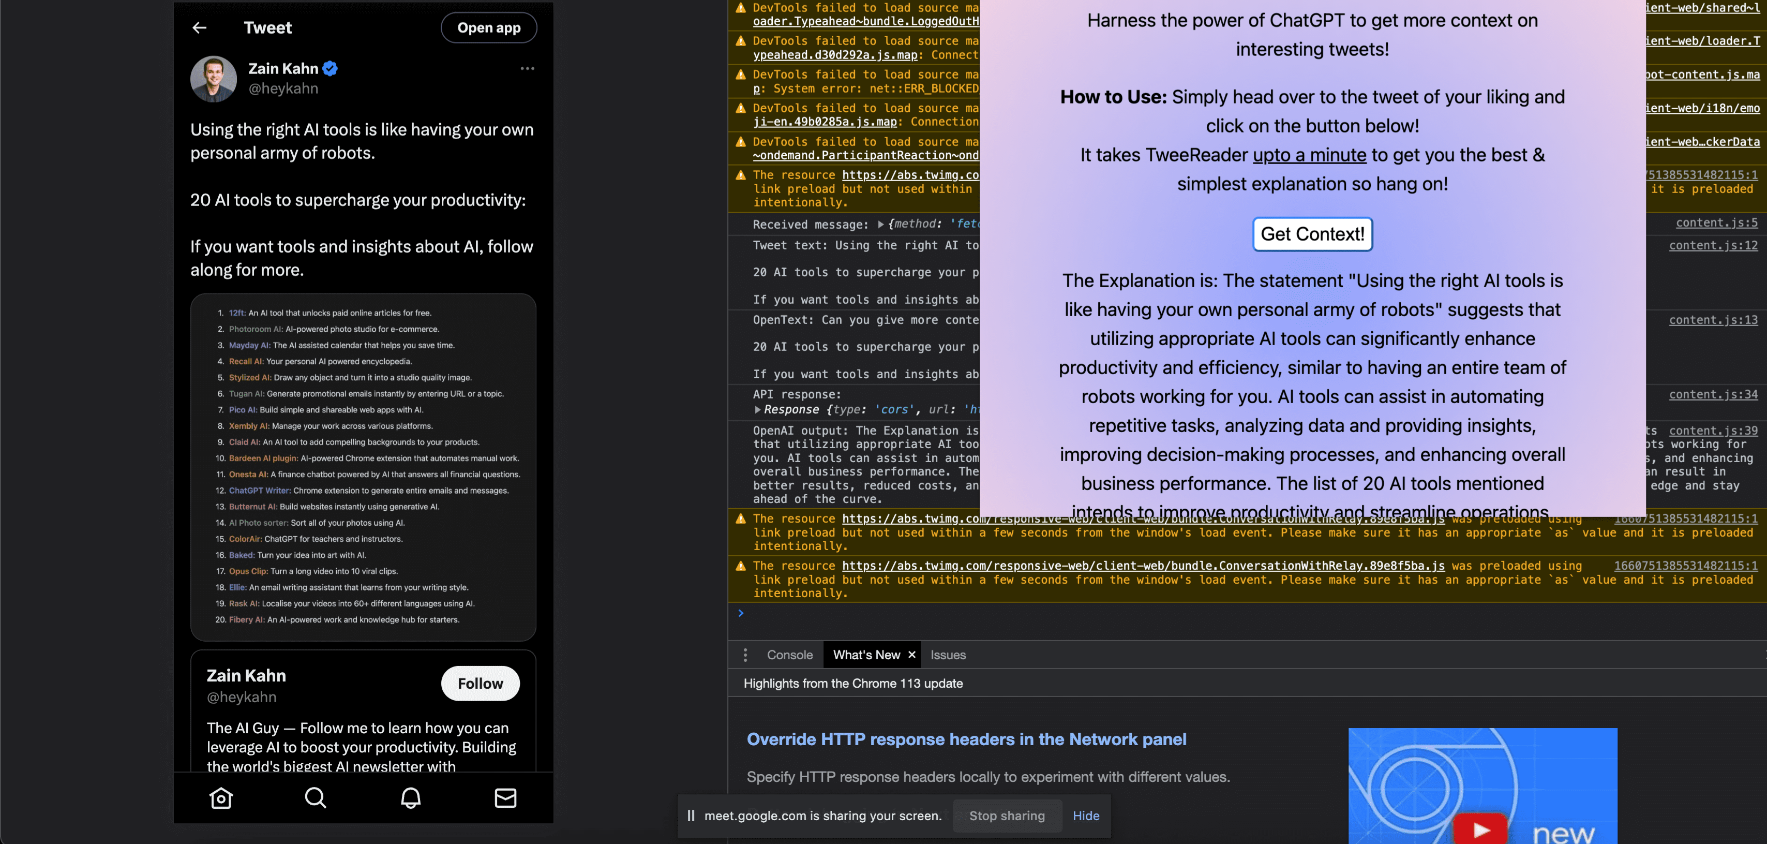1767x844 pixels.
Task: Open messages envelope icon
Action: (505, 798)
